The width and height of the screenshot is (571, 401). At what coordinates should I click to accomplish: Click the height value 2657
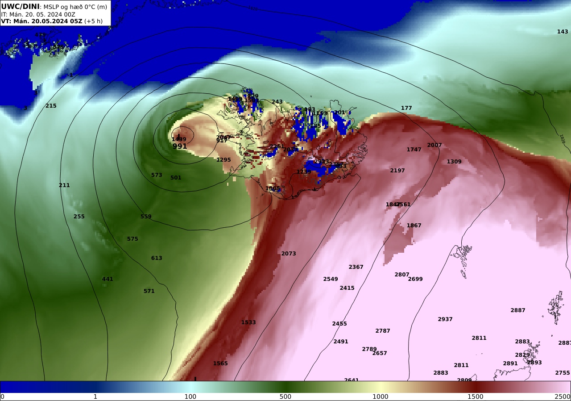[x=380, y=353]
